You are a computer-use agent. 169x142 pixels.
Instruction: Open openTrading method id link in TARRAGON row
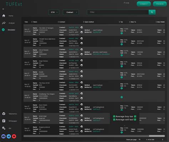point(97,32)
